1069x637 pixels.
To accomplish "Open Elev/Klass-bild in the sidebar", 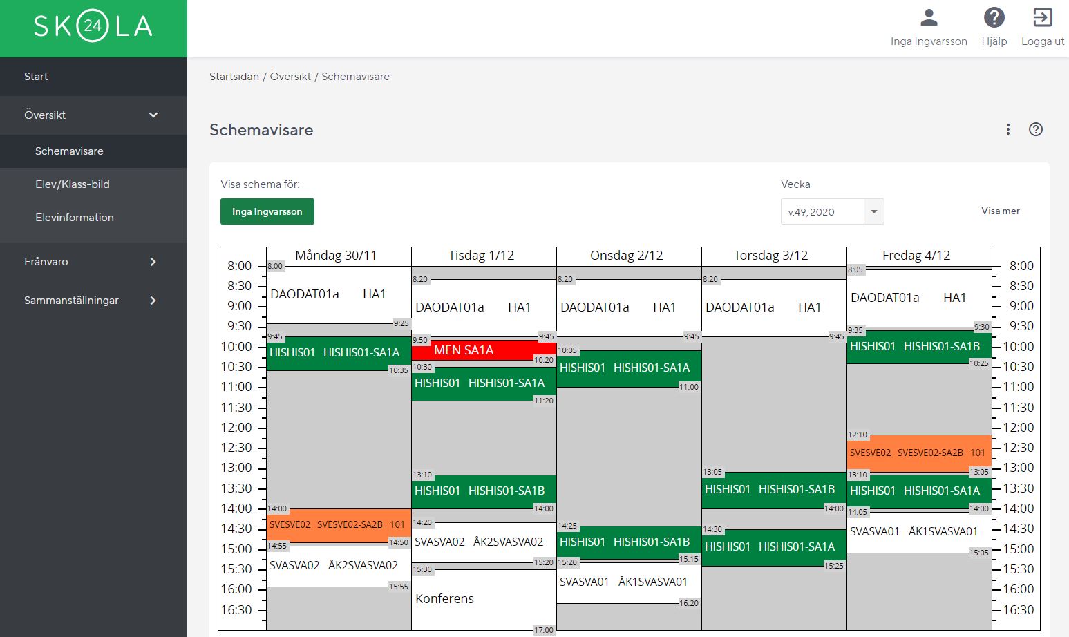I will (x=73, y=184).
